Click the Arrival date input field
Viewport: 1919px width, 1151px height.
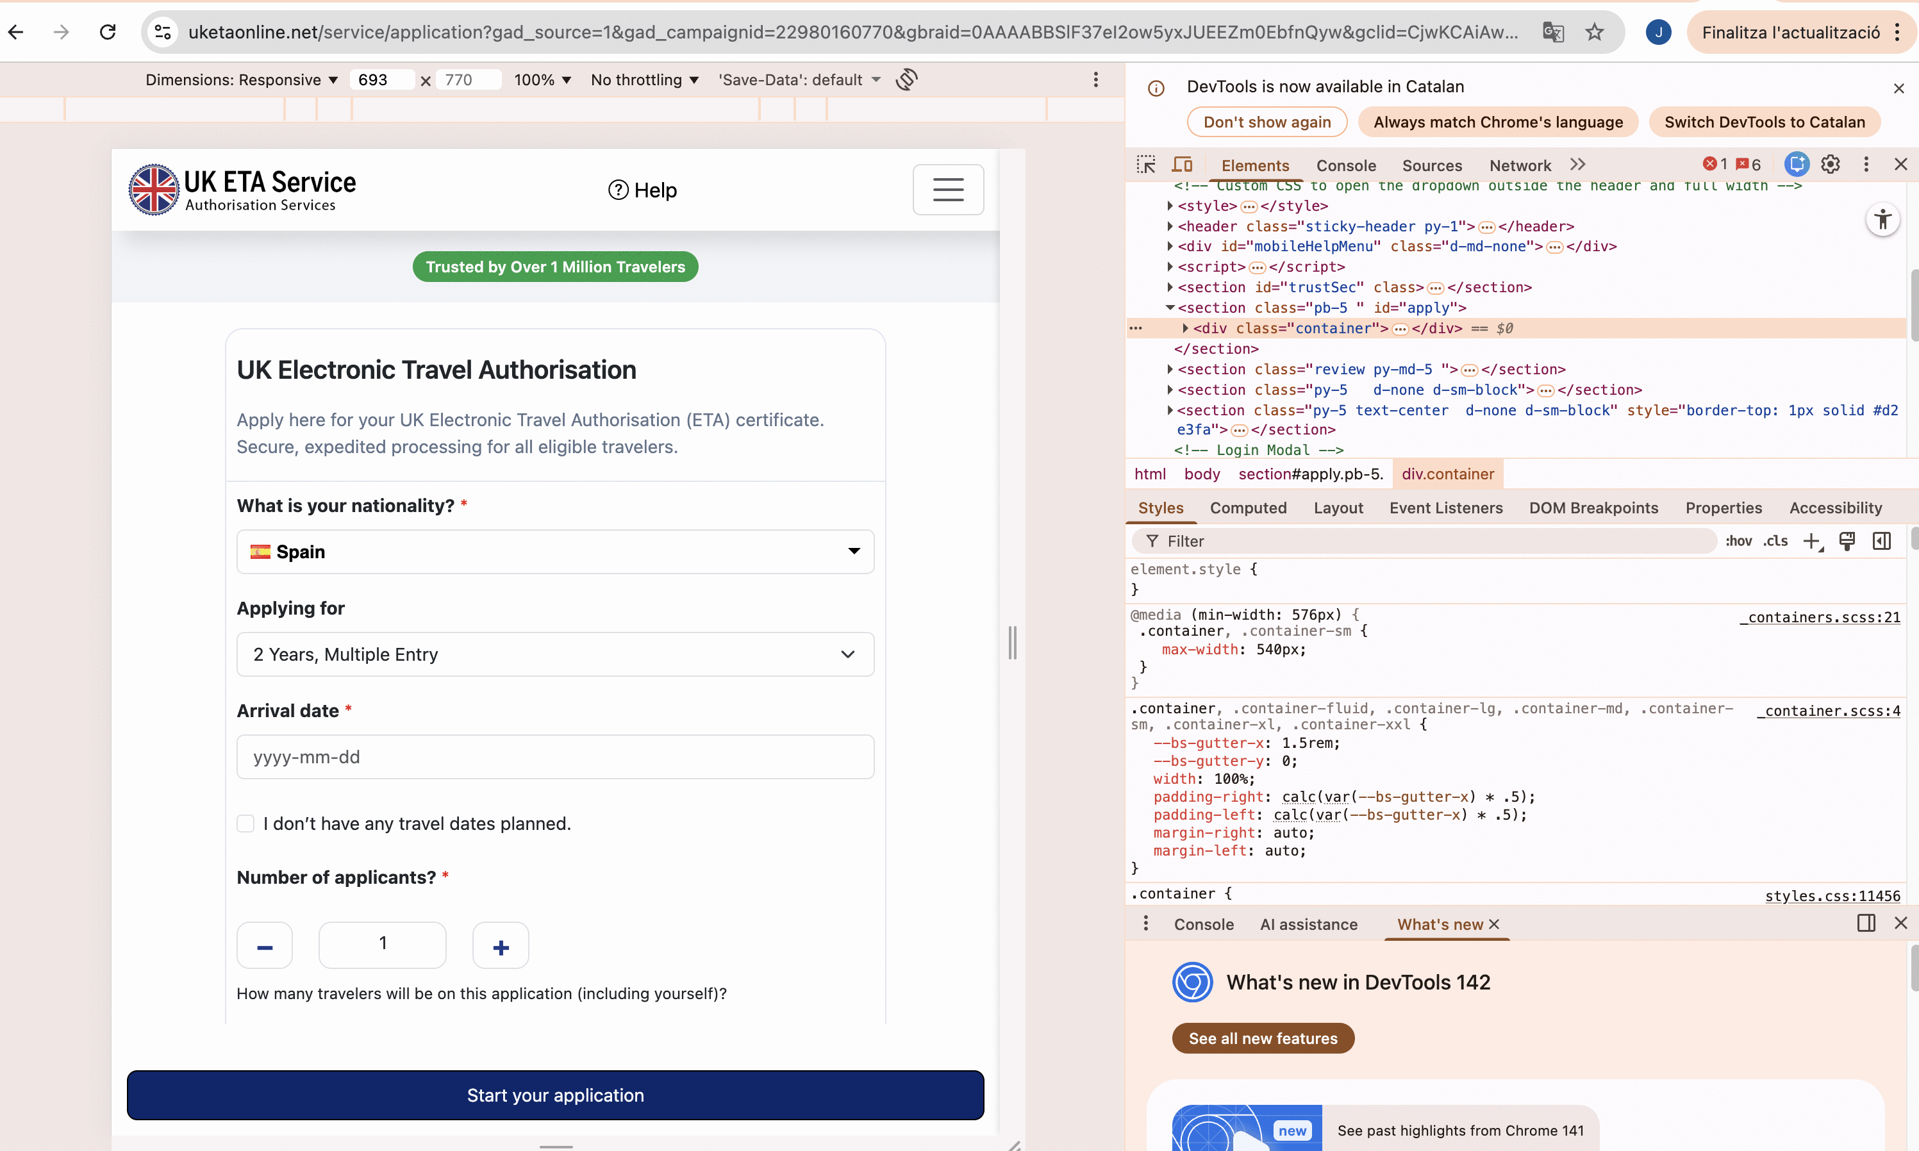click(x=555, y=757)
